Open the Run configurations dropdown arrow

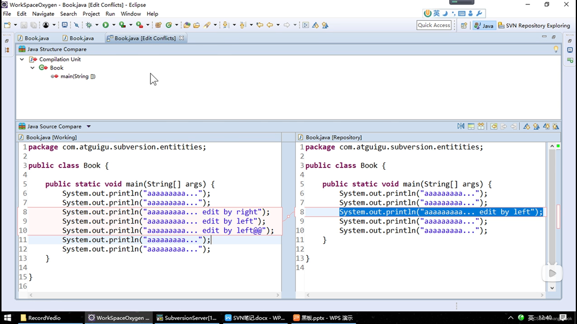[114, 25]
